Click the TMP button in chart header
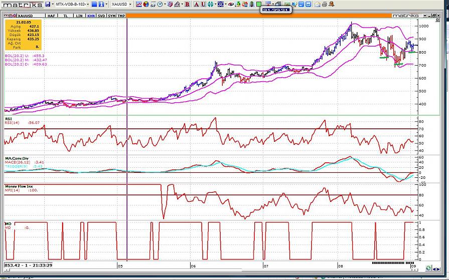The width and height of the screenshot is (449, 280). point(121,16)
